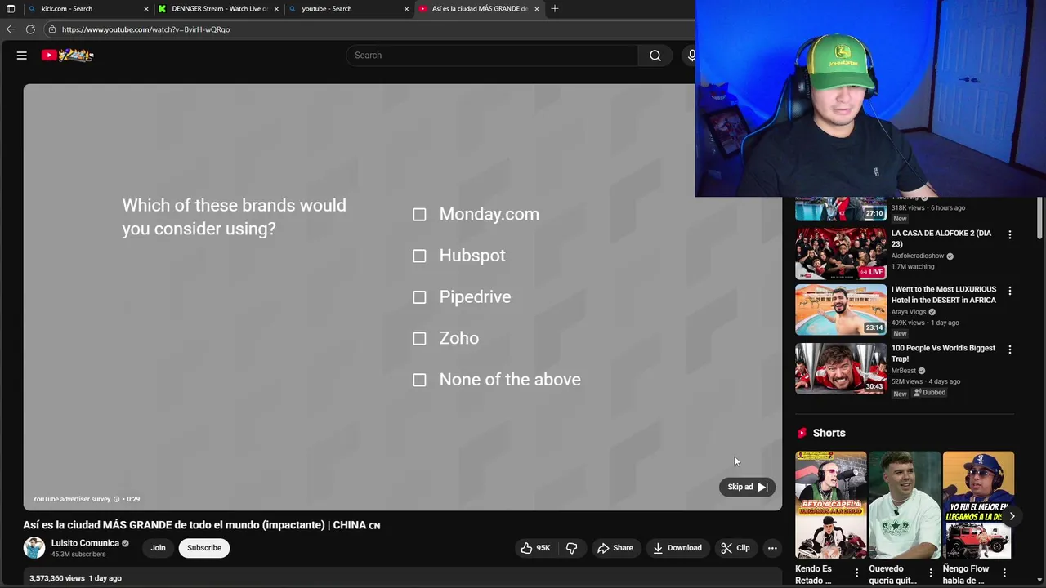The height and width of the screenshot is (588, 1046).
Task: Open Luisito Comunica channel name link
Action: [x=85, y=543]
